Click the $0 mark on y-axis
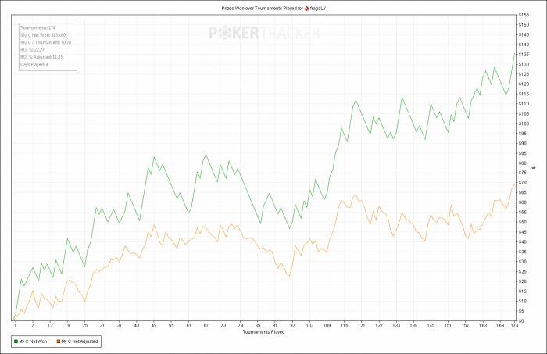 pyautogui.click(x=521, y=320)
